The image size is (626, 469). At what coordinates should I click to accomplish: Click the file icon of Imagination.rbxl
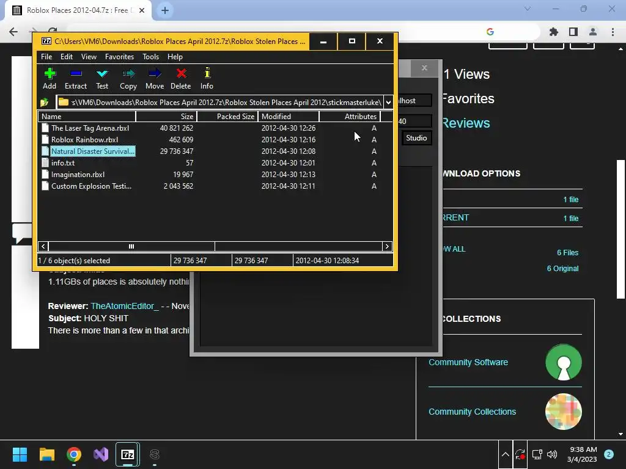pos(45,174)
